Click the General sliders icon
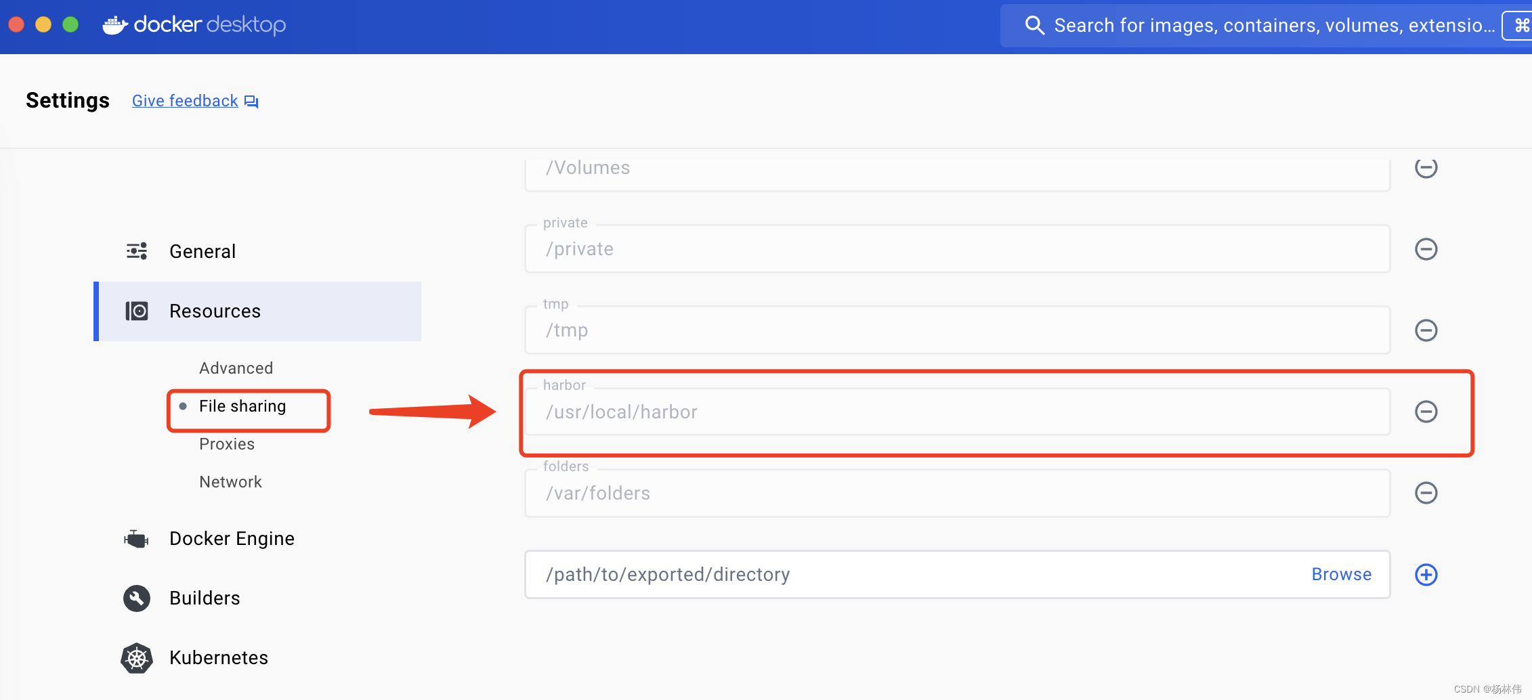The image size is (1532, 700). [x=137, y=251]
